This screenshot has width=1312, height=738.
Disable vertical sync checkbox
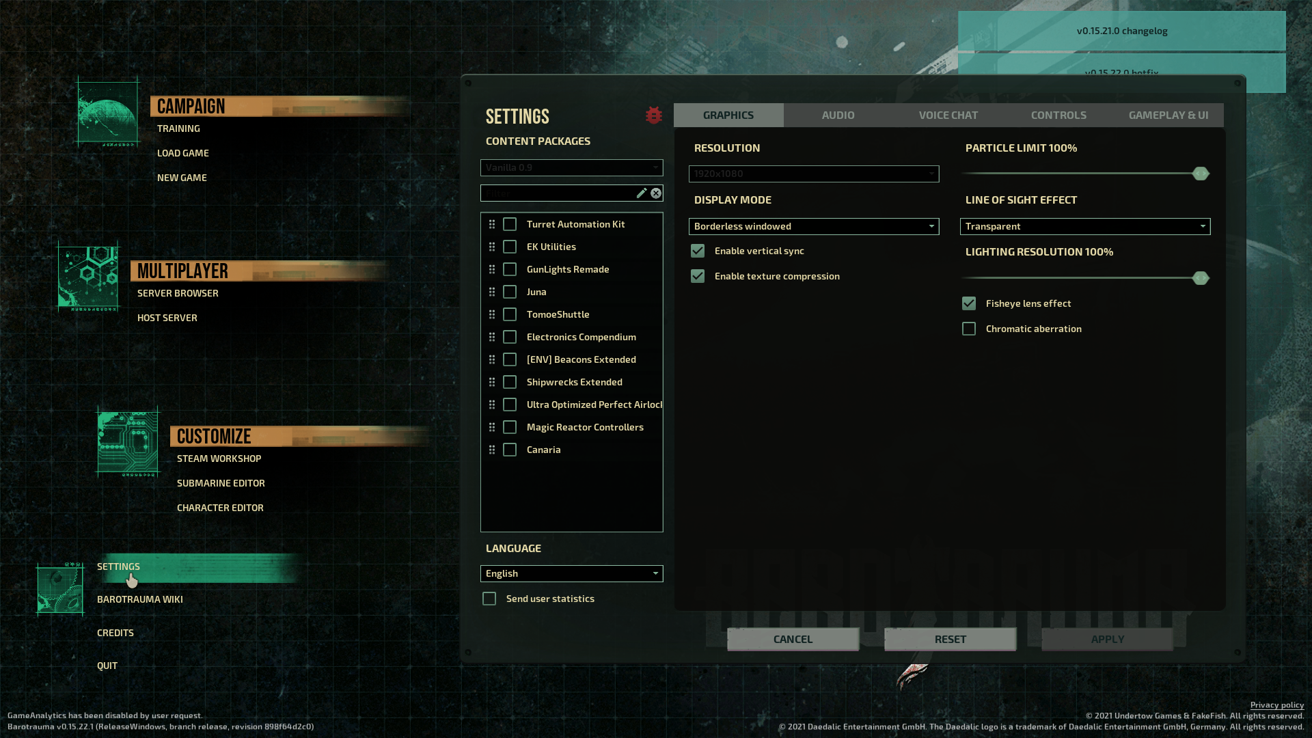pyautogui.click(x=698, y=251)
